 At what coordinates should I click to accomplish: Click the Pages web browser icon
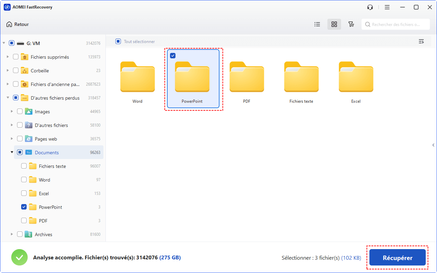click(x=28, y=139)
